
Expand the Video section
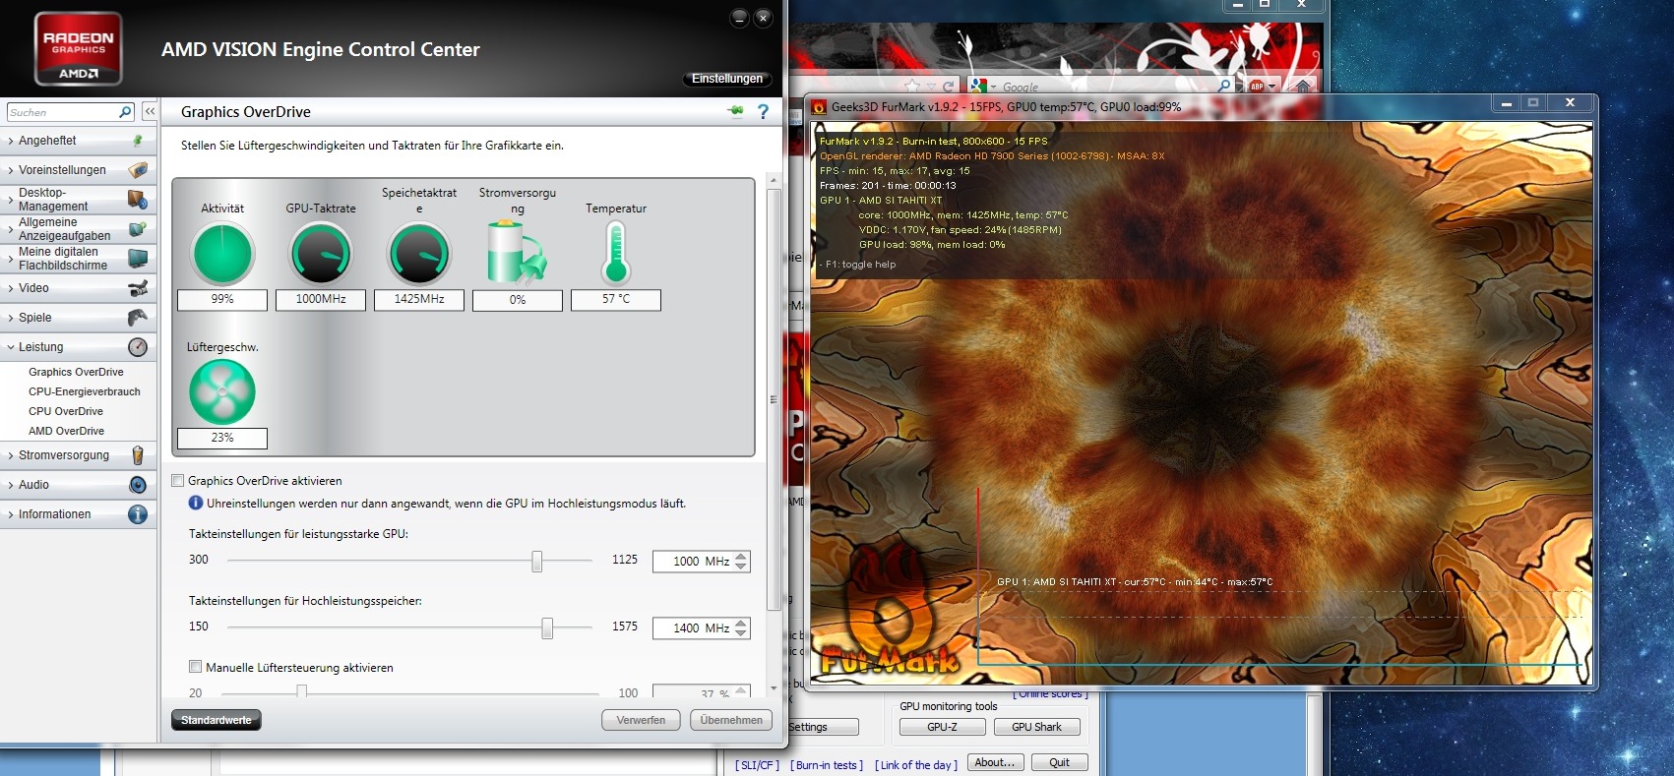11,288
